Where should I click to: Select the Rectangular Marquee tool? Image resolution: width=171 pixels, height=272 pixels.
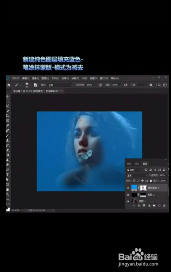pyautogui.click(x=8, y=101)
